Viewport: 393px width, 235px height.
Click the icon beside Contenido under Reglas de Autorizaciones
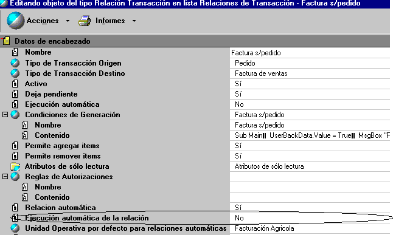tap(24, 197)
